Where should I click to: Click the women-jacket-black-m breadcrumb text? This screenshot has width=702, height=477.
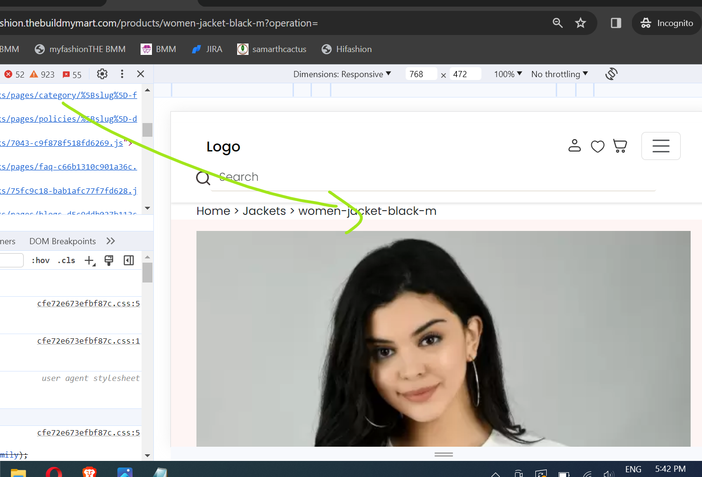(367, 211)
